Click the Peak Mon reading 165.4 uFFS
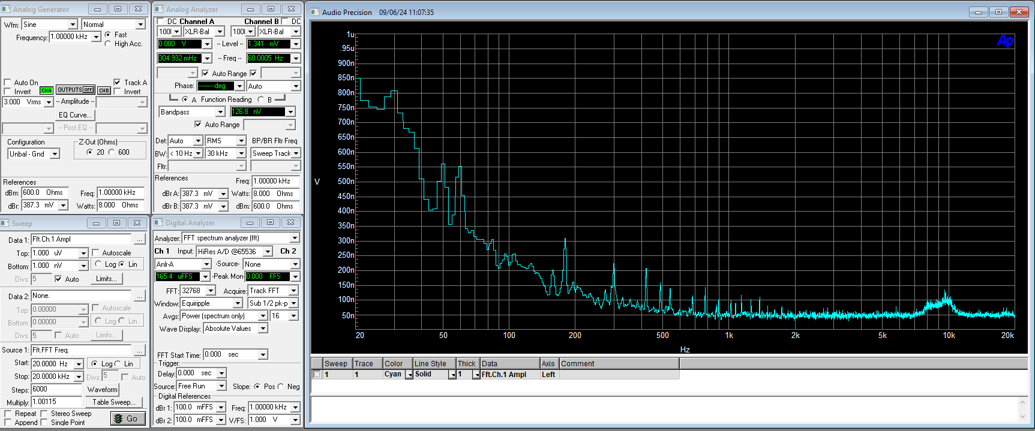Image resolution: width=1035 pixels, height=431 pixels. (x=178, y=276)
